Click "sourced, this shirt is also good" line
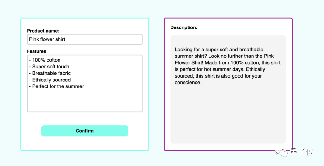Viewport: 324px width, 166px height. click(218, 76)
